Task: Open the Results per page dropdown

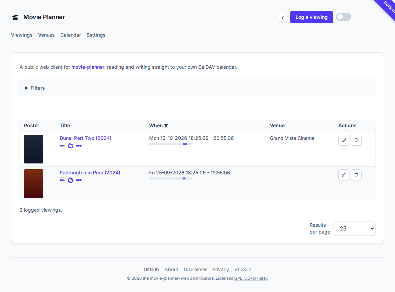Action: 355,228
